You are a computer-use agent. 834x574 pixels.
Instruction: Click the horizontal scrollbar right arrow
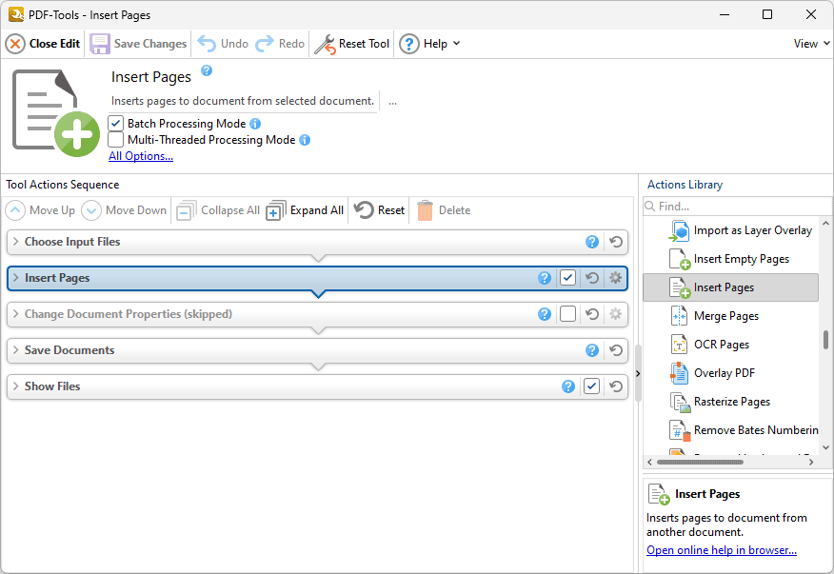pyautogui.click(x=811, y=463)
